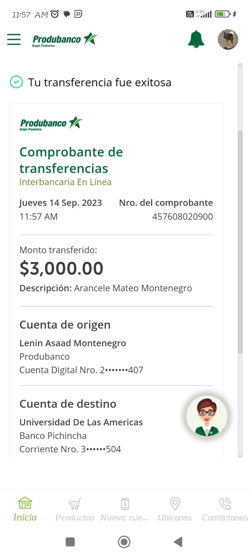
Task: Select the Ubícanos location tab
Action: 175,509
